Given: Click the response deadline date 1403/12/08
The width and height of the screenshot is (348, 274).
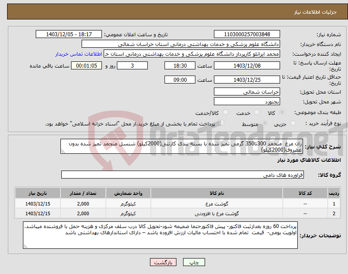Looking at the screenshot, I should [x=247, y=65].
